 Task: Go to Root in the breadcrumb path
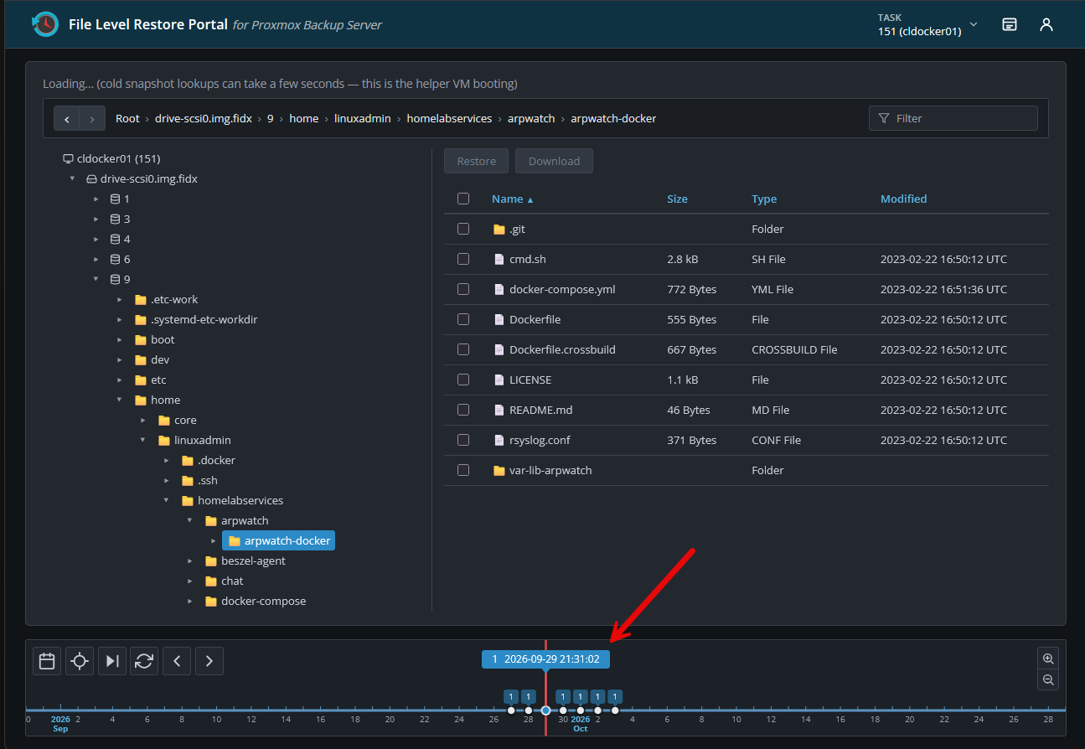click(x=127, y=118)
